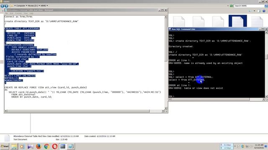Viewport: 268px width, 150px height.
Task: Click the third file icon in HRMS folder
Action: (x=218, y=21)
